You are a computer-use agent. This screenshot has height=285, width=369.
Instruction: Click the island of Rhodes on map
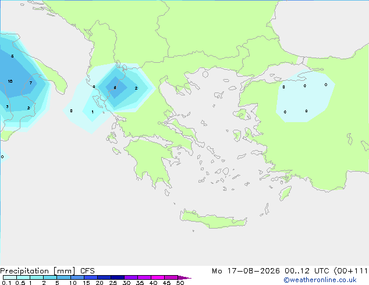click(x=285, y=193)
